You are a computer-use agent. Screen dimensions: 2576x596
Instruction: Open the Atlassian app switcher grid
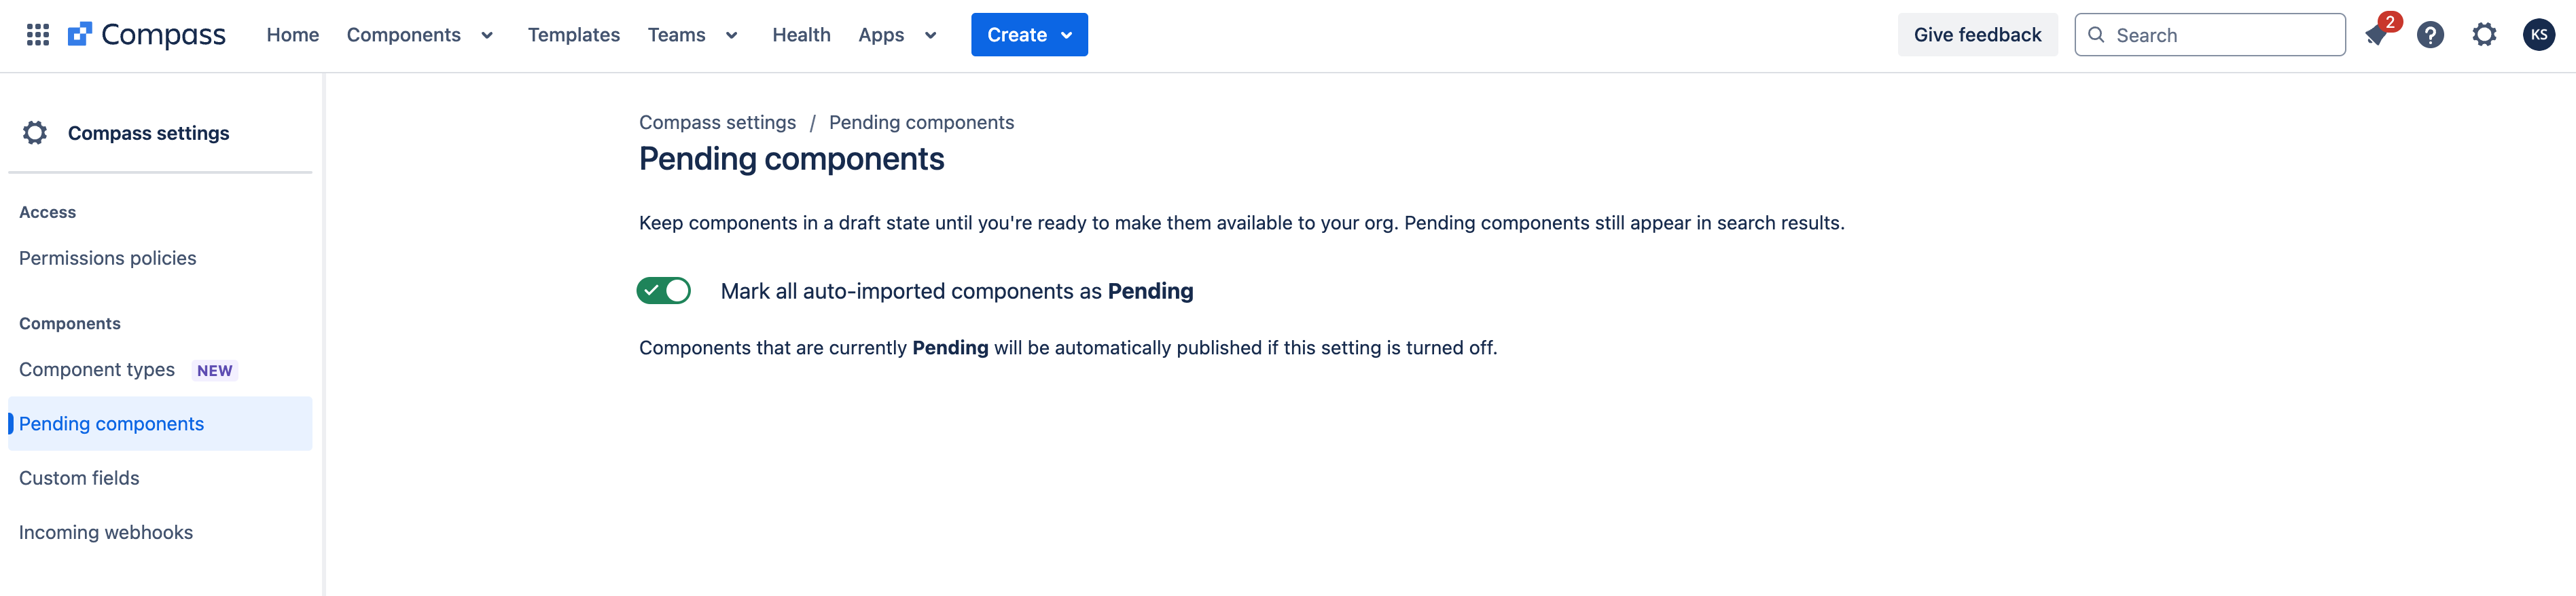click(x=37, y=34)
